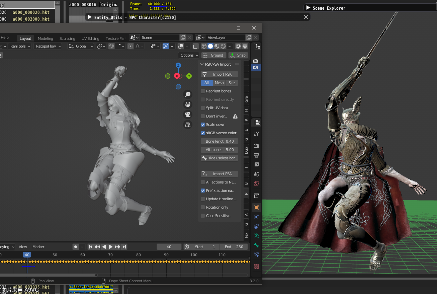Toggle the Don't inver... checkbox

click(203, 116)
